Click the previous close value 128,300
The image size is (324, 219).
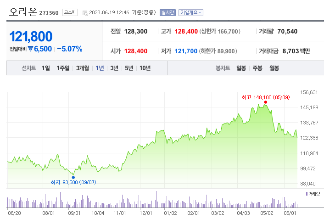[x=136, y=31]
